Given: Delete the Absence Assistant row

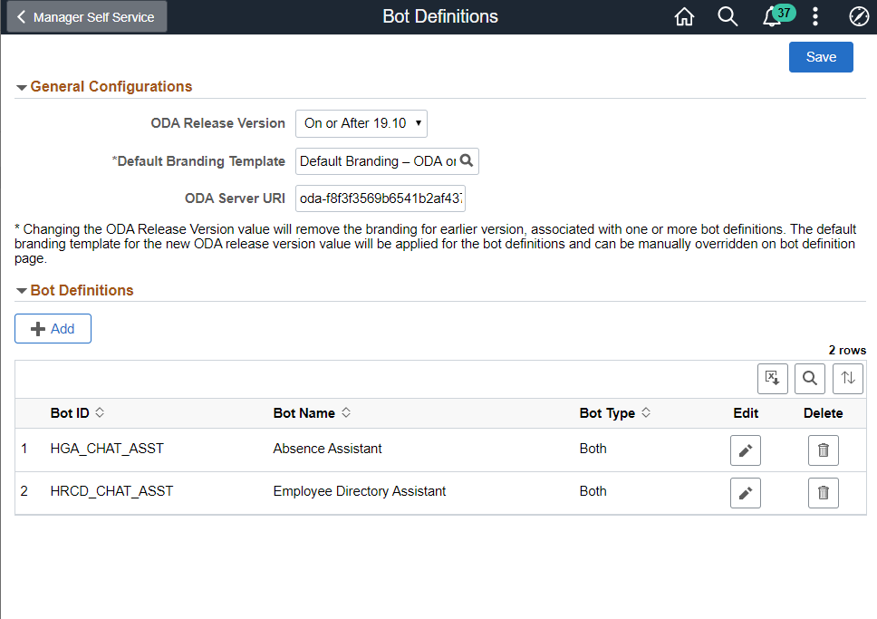Looking at the screenshot, I should pyautogui.click(x=824, y=450).
